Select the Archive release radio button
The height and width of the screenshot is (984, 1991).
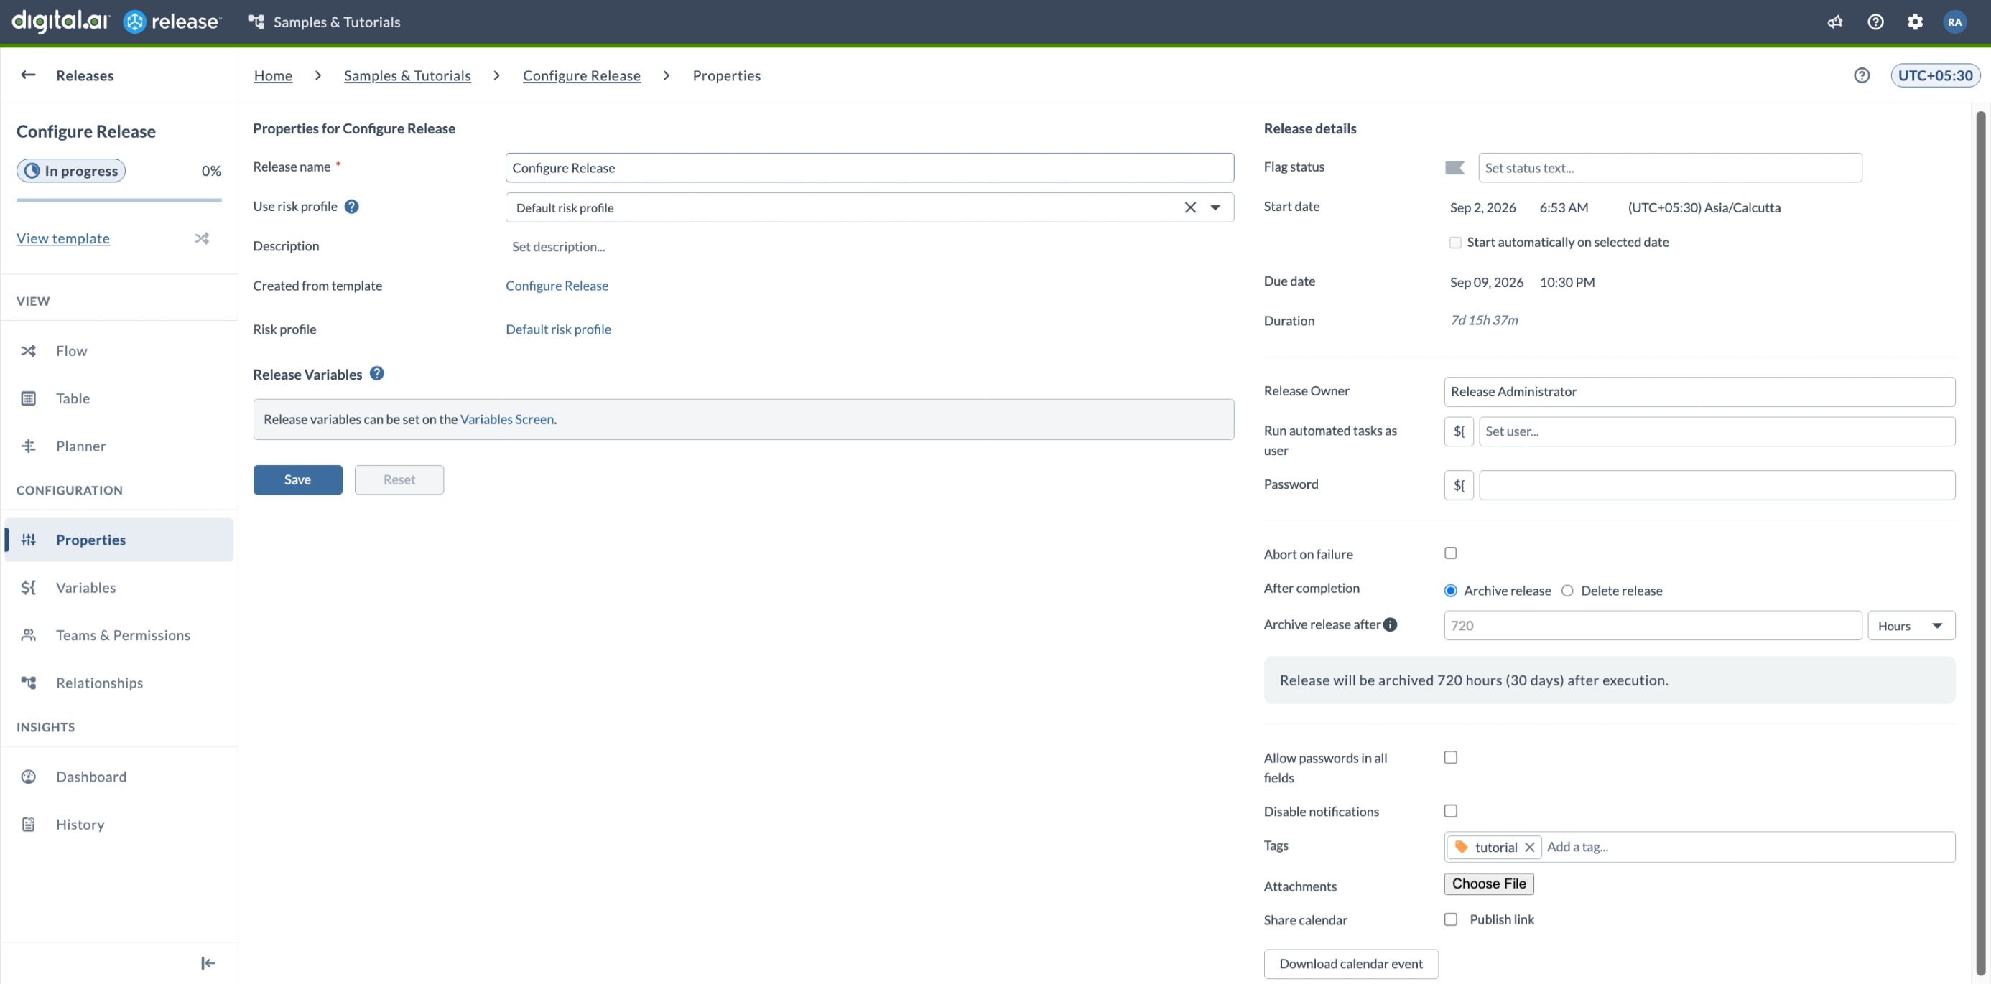click(x=1450, y=590)
